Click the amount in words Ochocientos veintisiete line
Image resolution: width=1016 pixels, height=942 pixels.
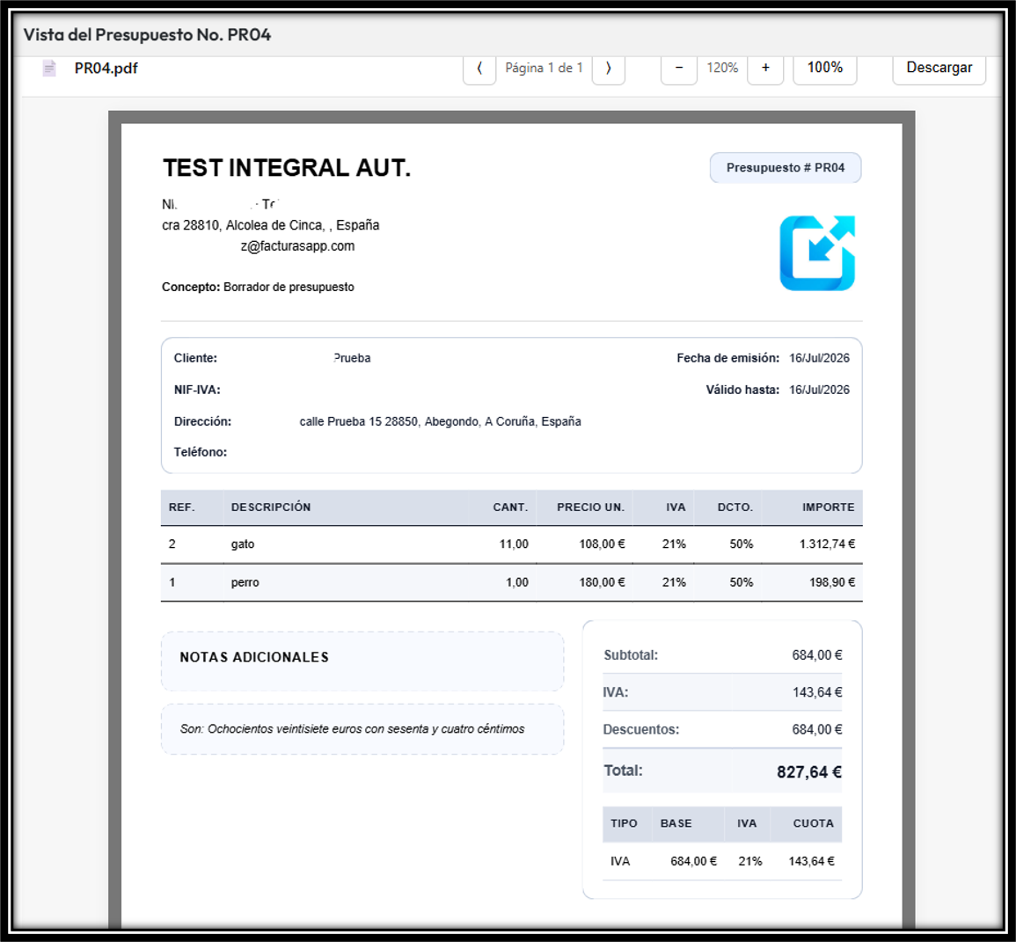pos(353,729)
